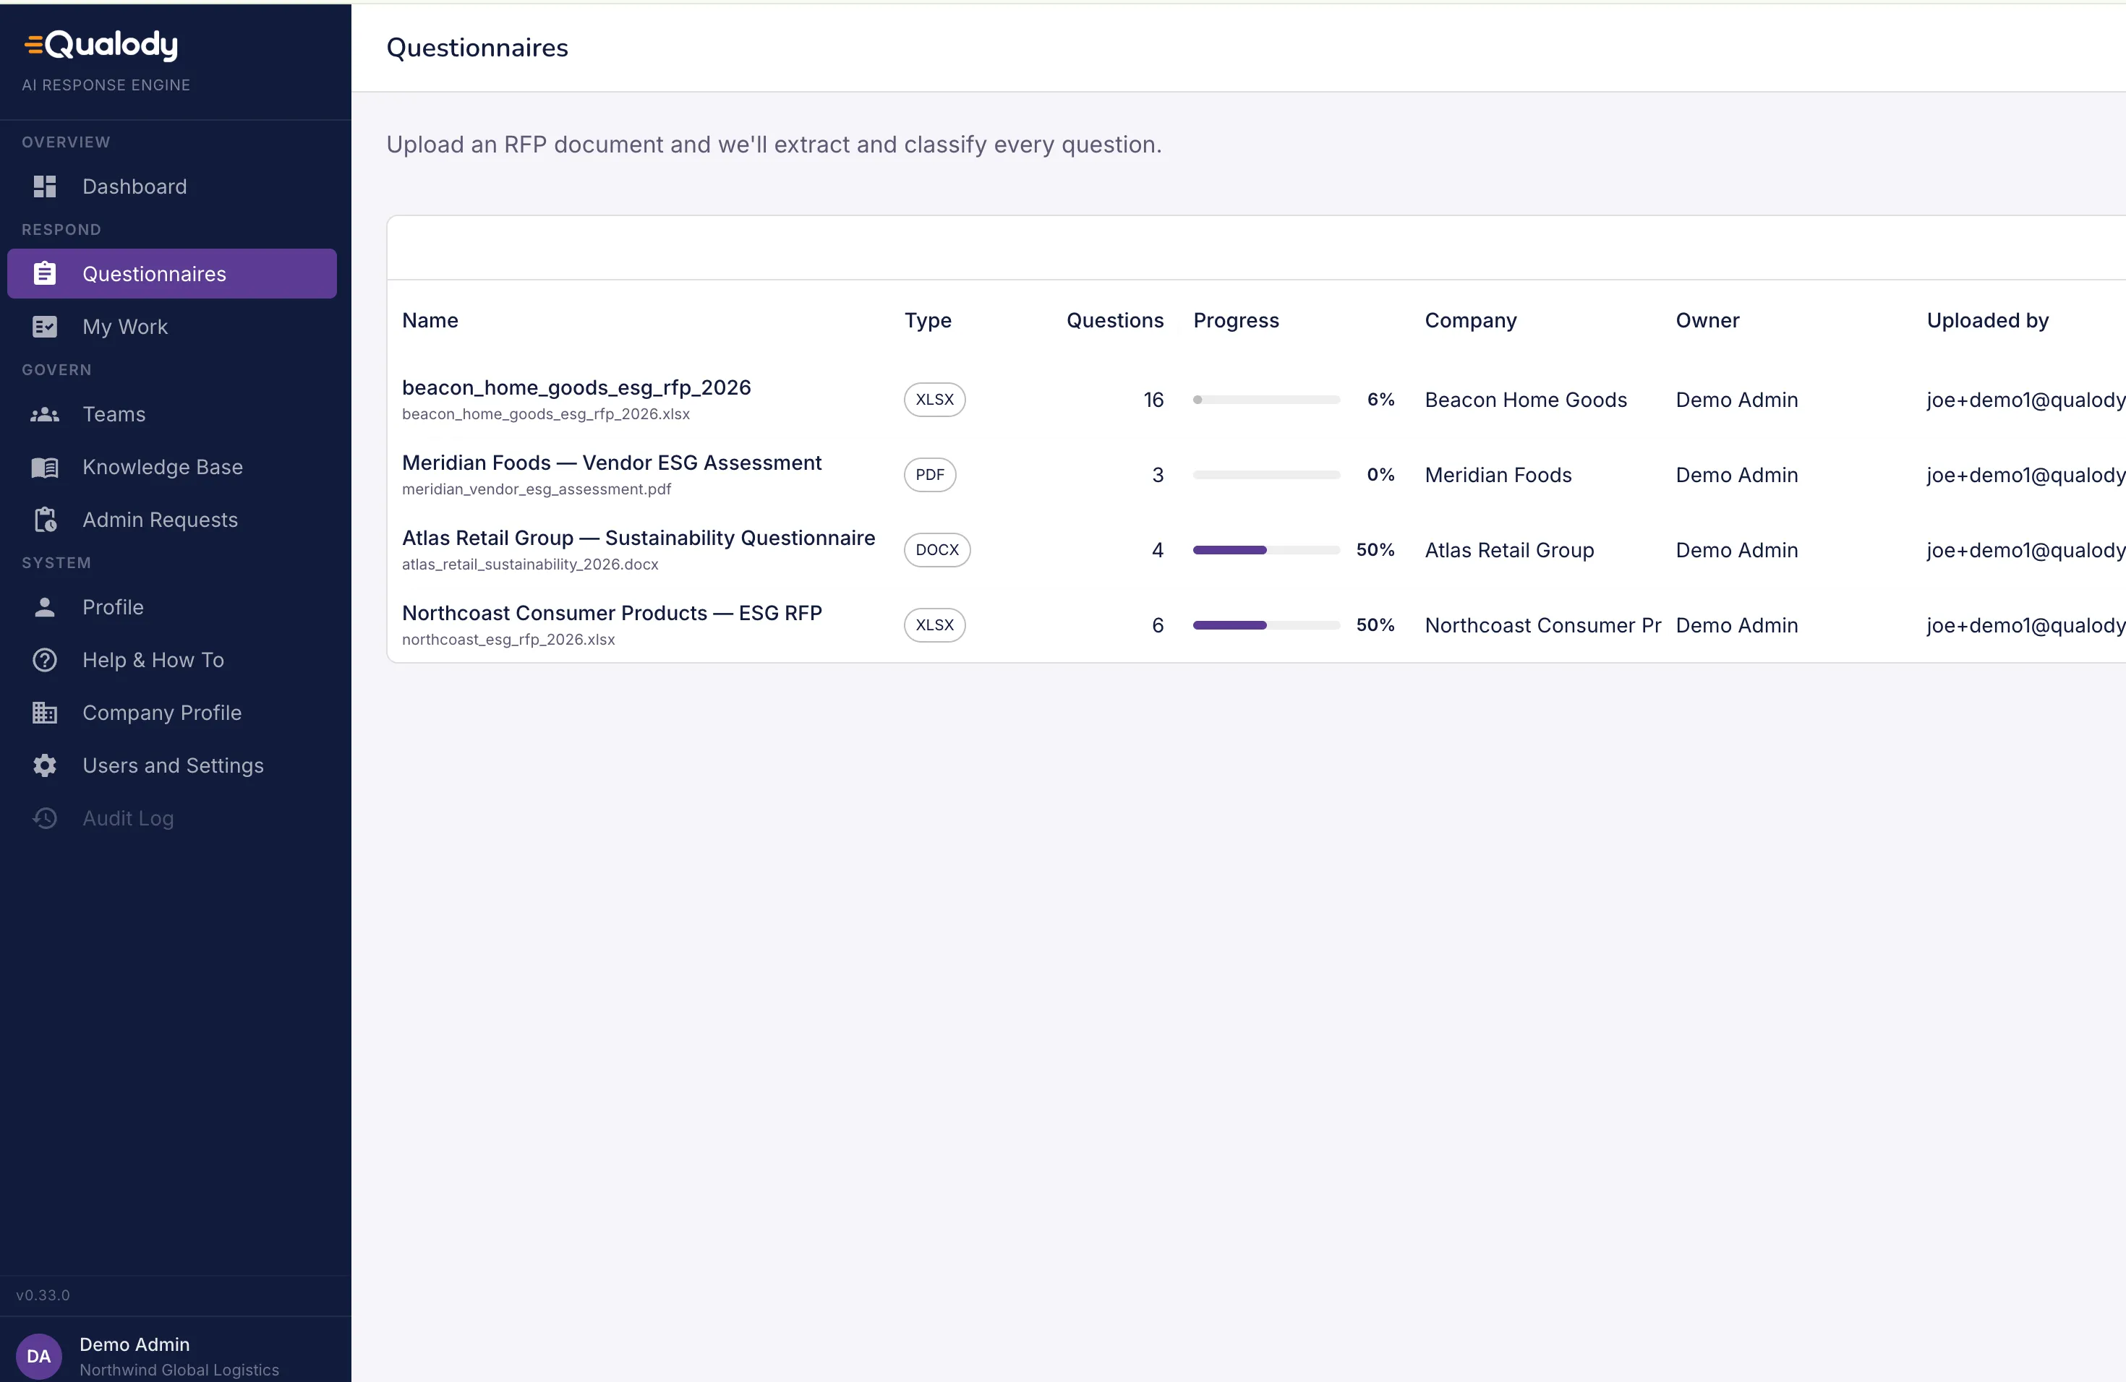The image size is (2126, 1382).
Task: Select the Questionnaires nav item
Action: pos(171,273)
